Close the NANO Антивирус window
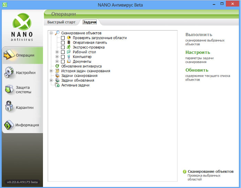This screenshot has height=188, width=241. click(232, 4)
